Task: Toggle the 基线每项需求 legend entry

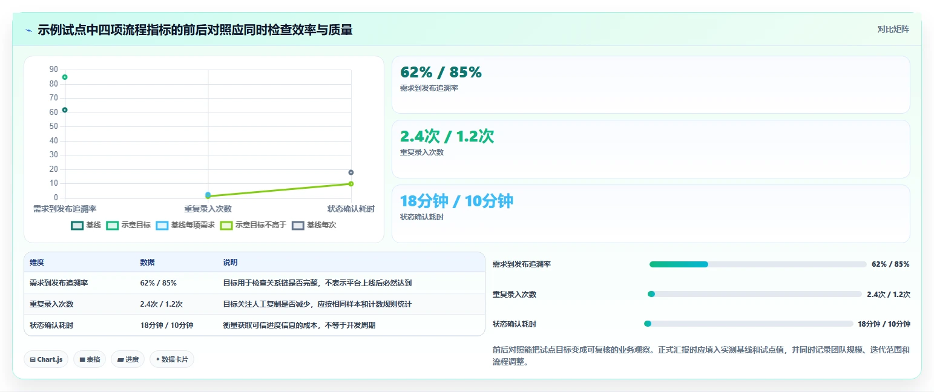Action: [185, 225]
